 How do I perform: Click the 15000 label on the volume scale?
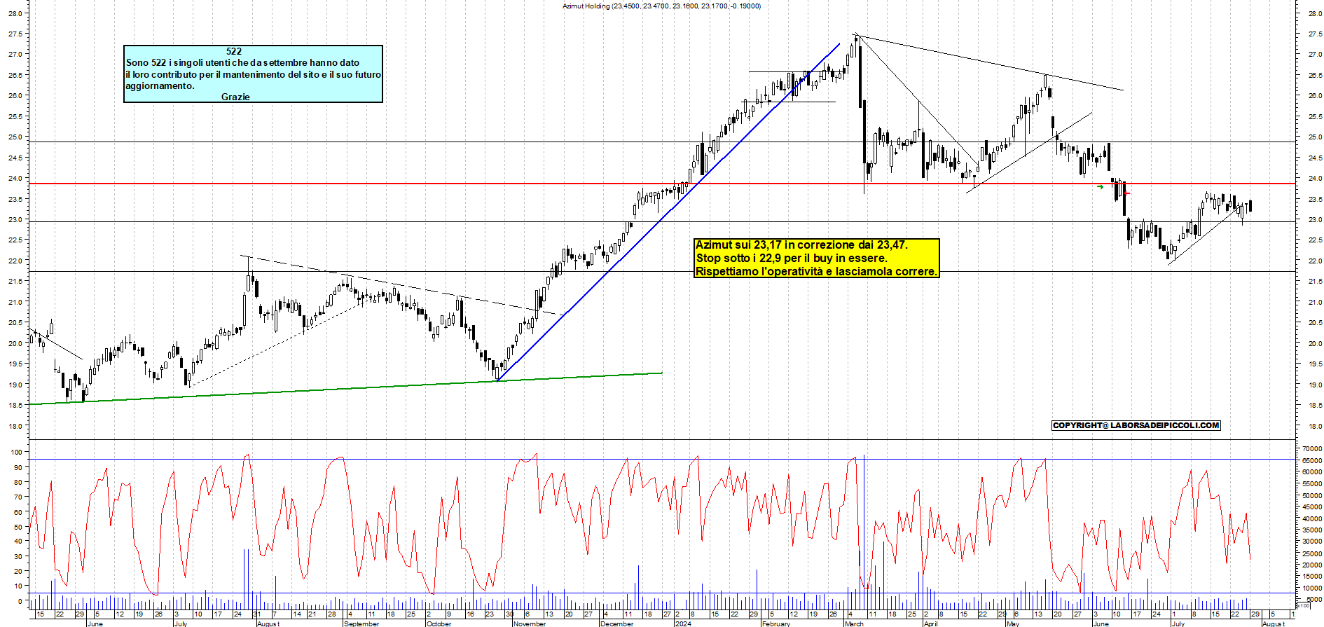(1312, 577)
